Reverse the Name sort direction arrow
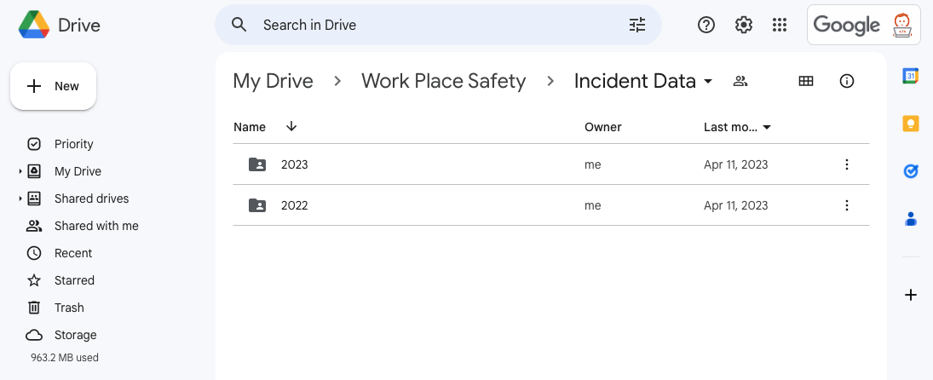This screenshot has height=380, width=933. pos(291,126)
